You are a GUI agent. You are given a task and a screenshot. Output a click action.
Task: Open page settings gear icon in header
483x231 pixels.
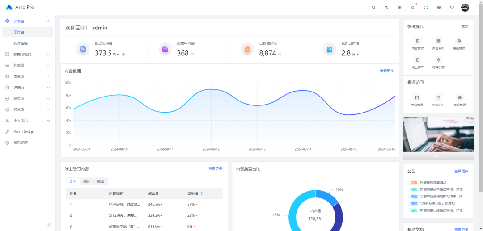pos(439,8)
